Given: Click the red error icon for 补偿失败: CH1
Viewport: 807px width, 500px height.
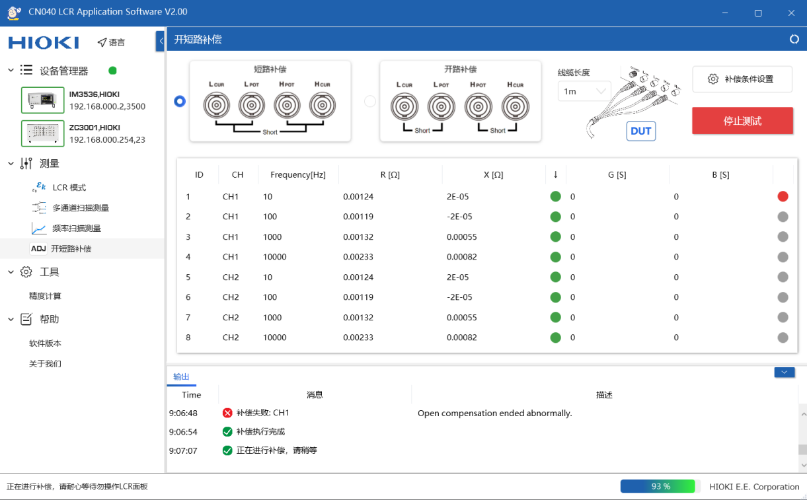Looking at the screenshot, I should point(227,413).
